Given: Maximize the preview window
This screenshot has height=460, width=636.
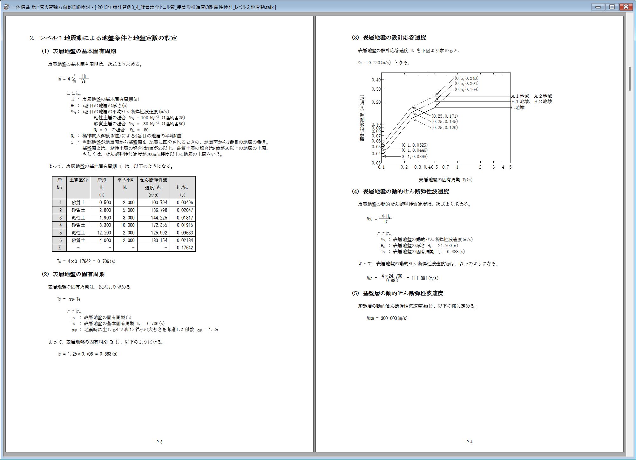Looking at the screenshot, I should pos(612,7).
